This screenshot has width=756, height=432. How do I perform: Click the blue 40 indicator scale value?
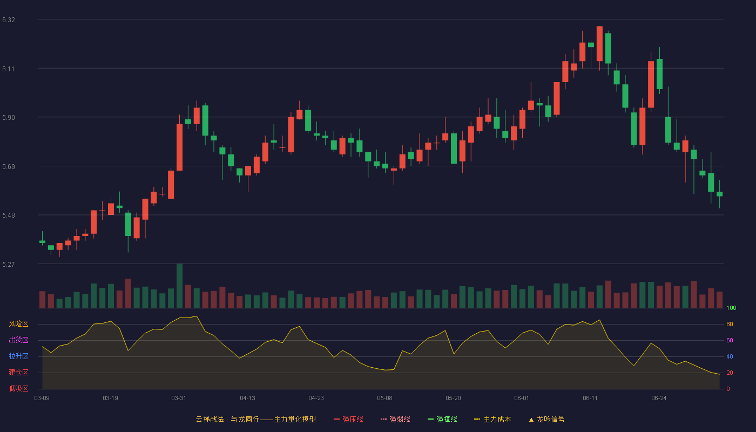[x=730, y=357]
